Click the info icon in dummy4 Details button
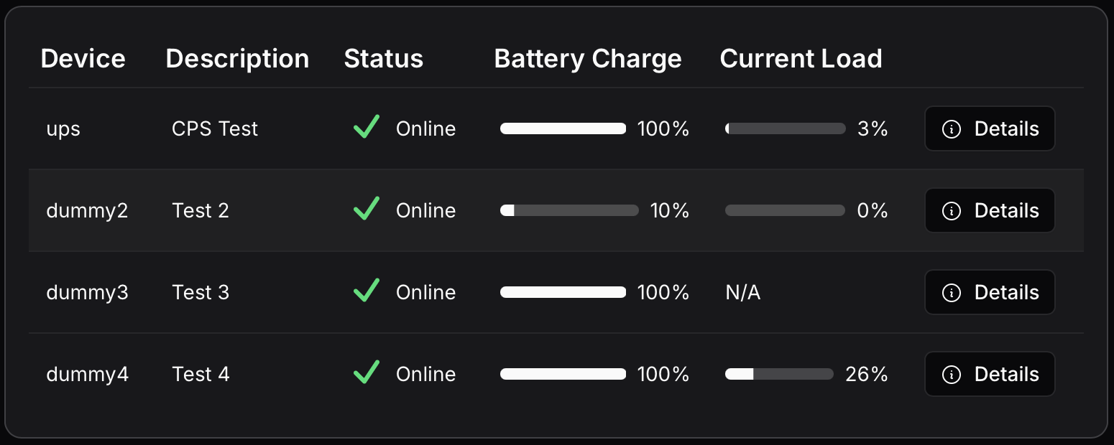The image size is (1114, 445). (952, 375)
